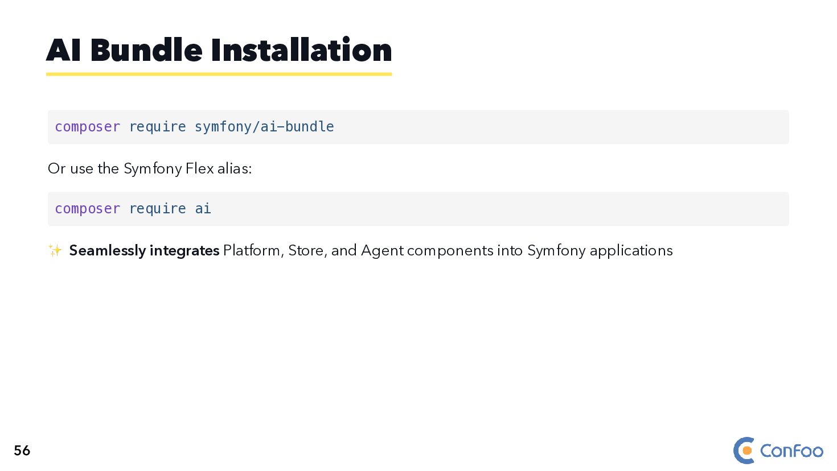Click the word "Bundle" in the title
The height and width of the screenshot is (471, 837).
(146, 50)
